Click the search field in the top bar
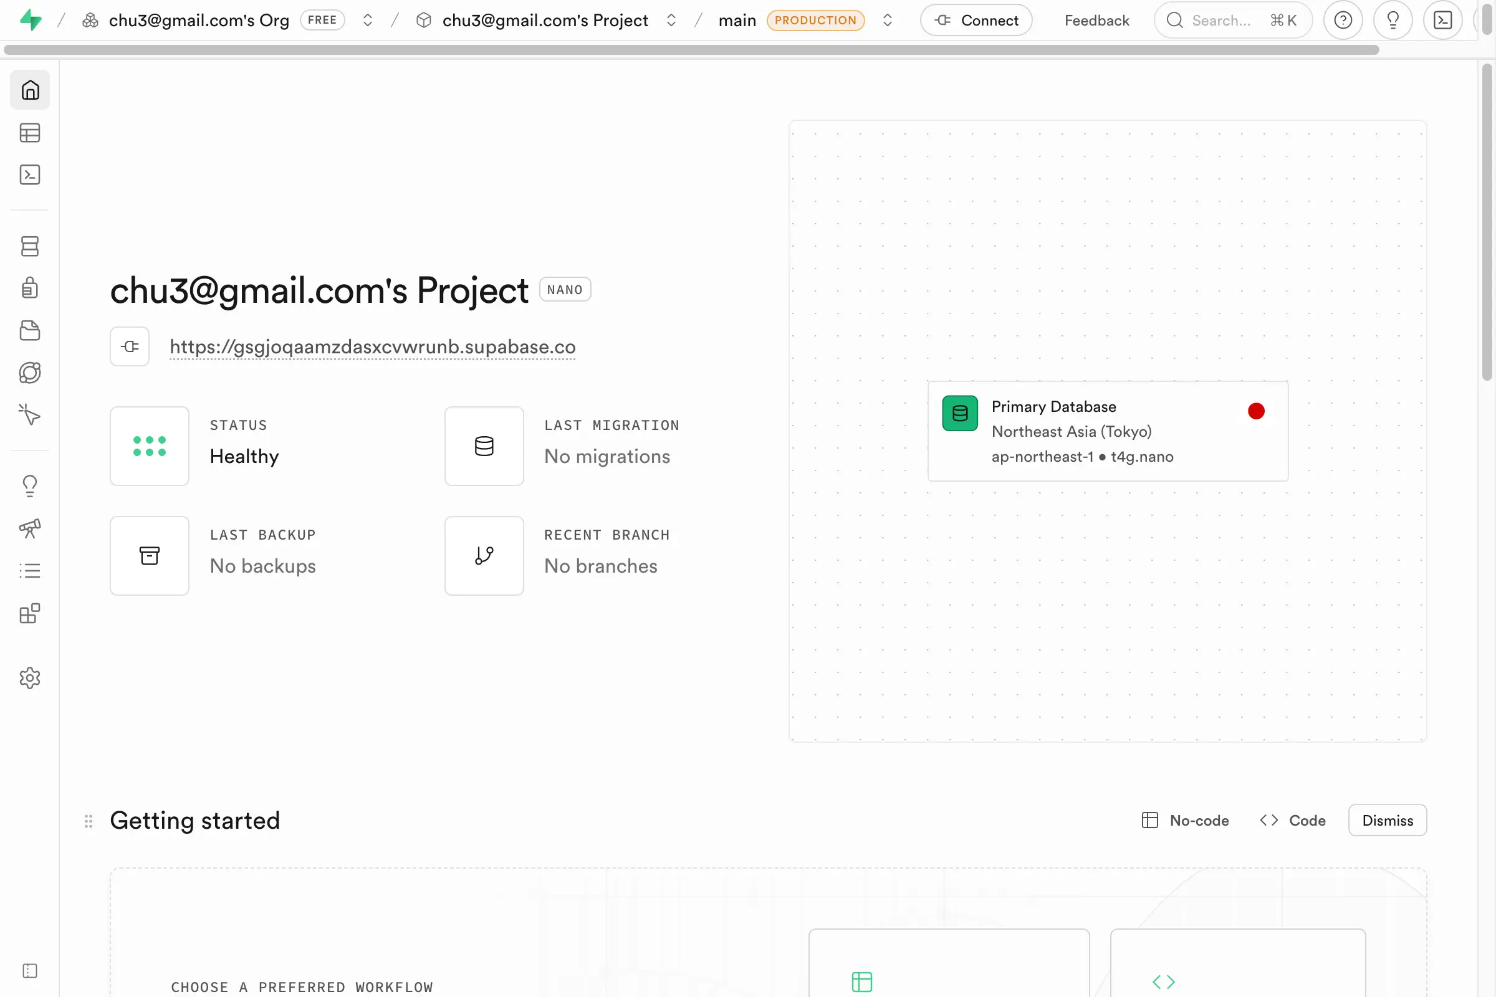 (x=1232, y=20)
